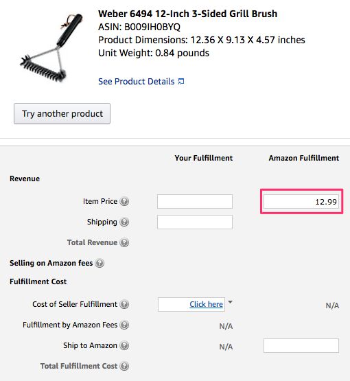
Task: Click the Your Fulfillment Shipping input field
Action: 195,222
